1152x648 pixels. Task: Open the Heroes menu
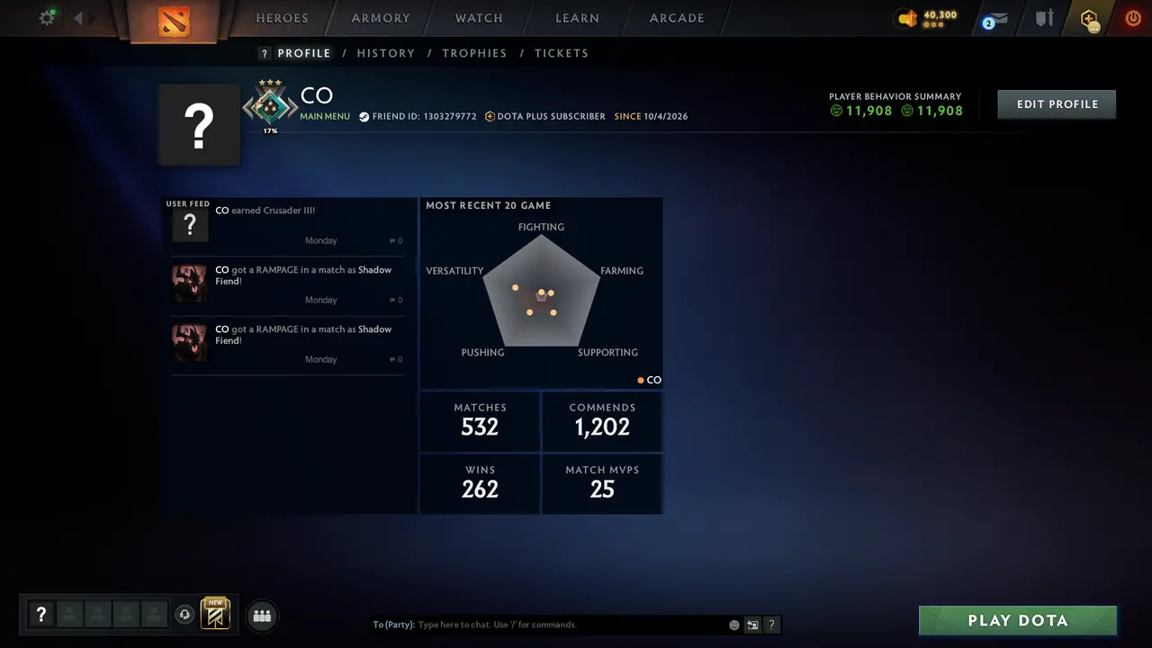coord(282,18)
